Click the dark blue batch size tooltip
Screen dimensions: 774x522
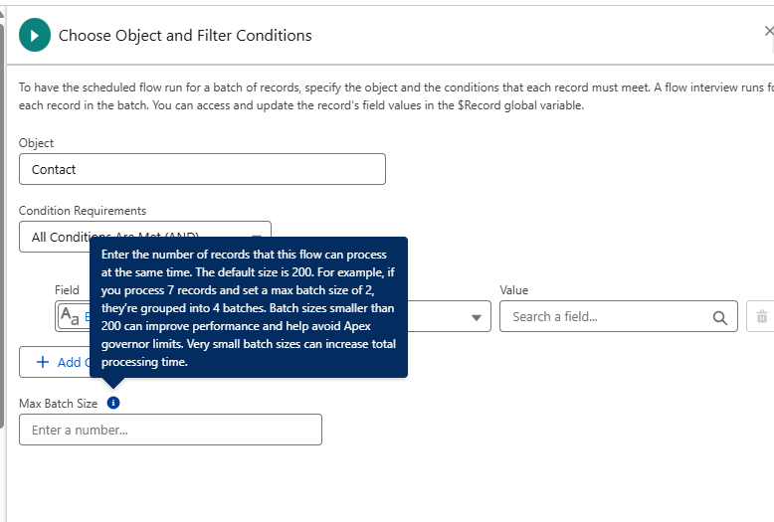coord(249,307)
